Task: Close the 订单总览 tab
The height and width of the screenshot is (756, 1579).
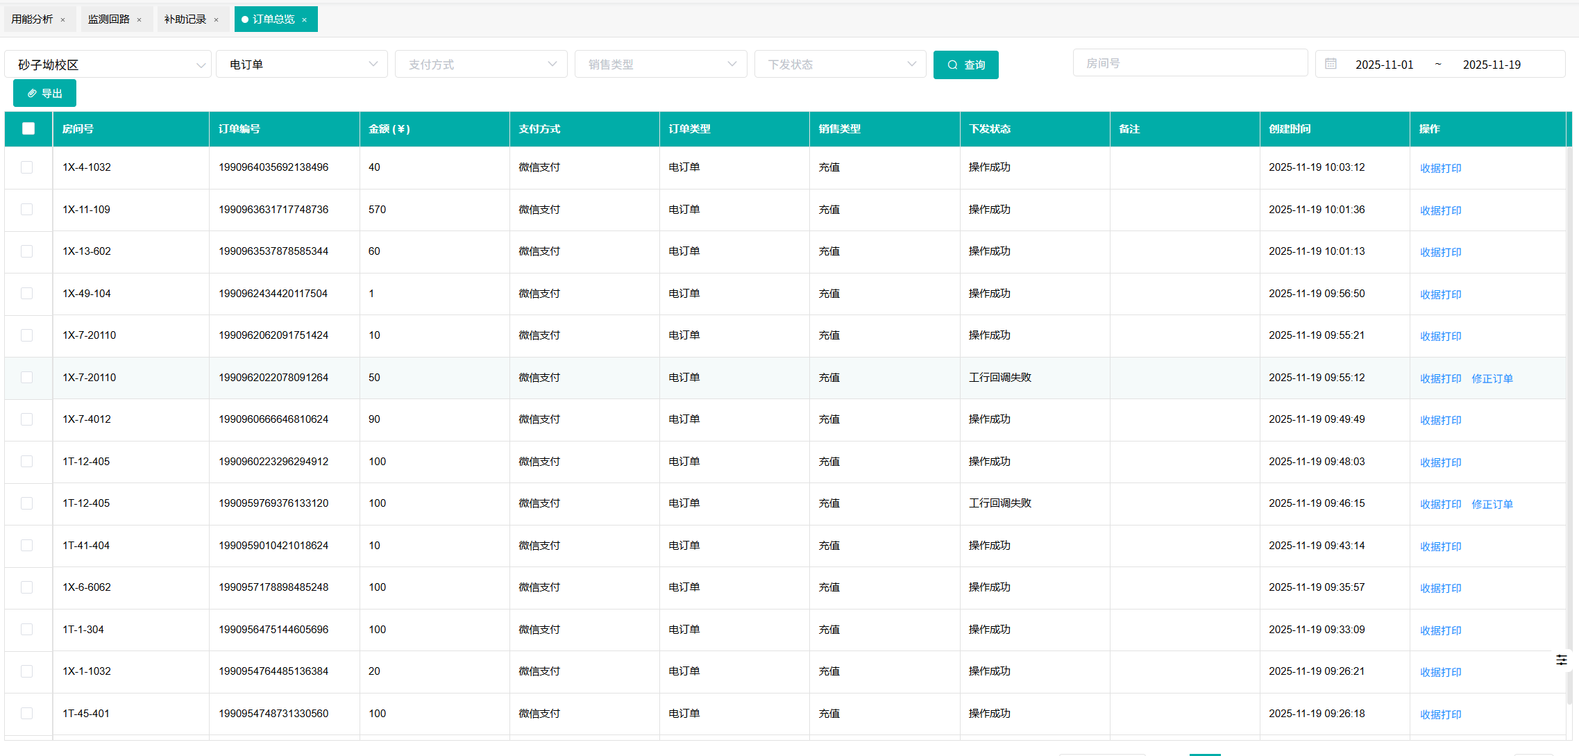Action: [304, 20]
